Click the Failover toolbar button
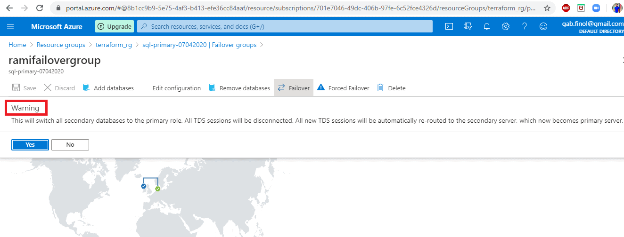Viewport: 624px width, 237px height. click(x=294, y=88)
